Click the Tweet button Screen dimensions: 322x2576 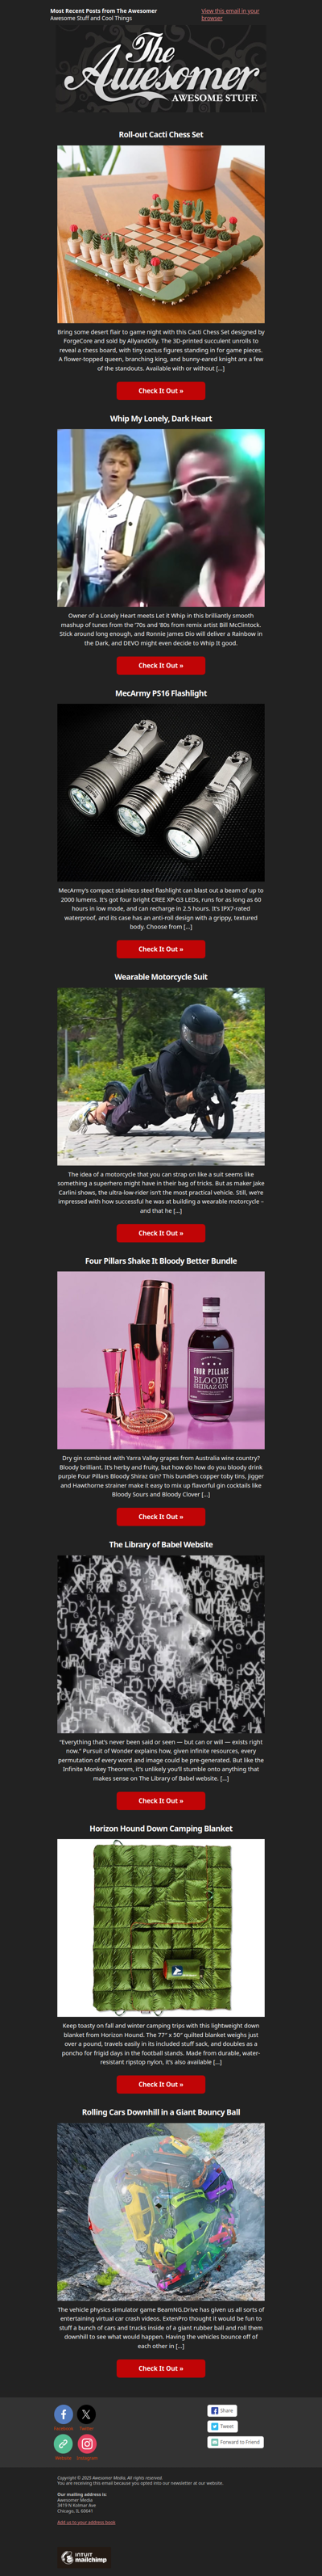tap(221, 2426)
